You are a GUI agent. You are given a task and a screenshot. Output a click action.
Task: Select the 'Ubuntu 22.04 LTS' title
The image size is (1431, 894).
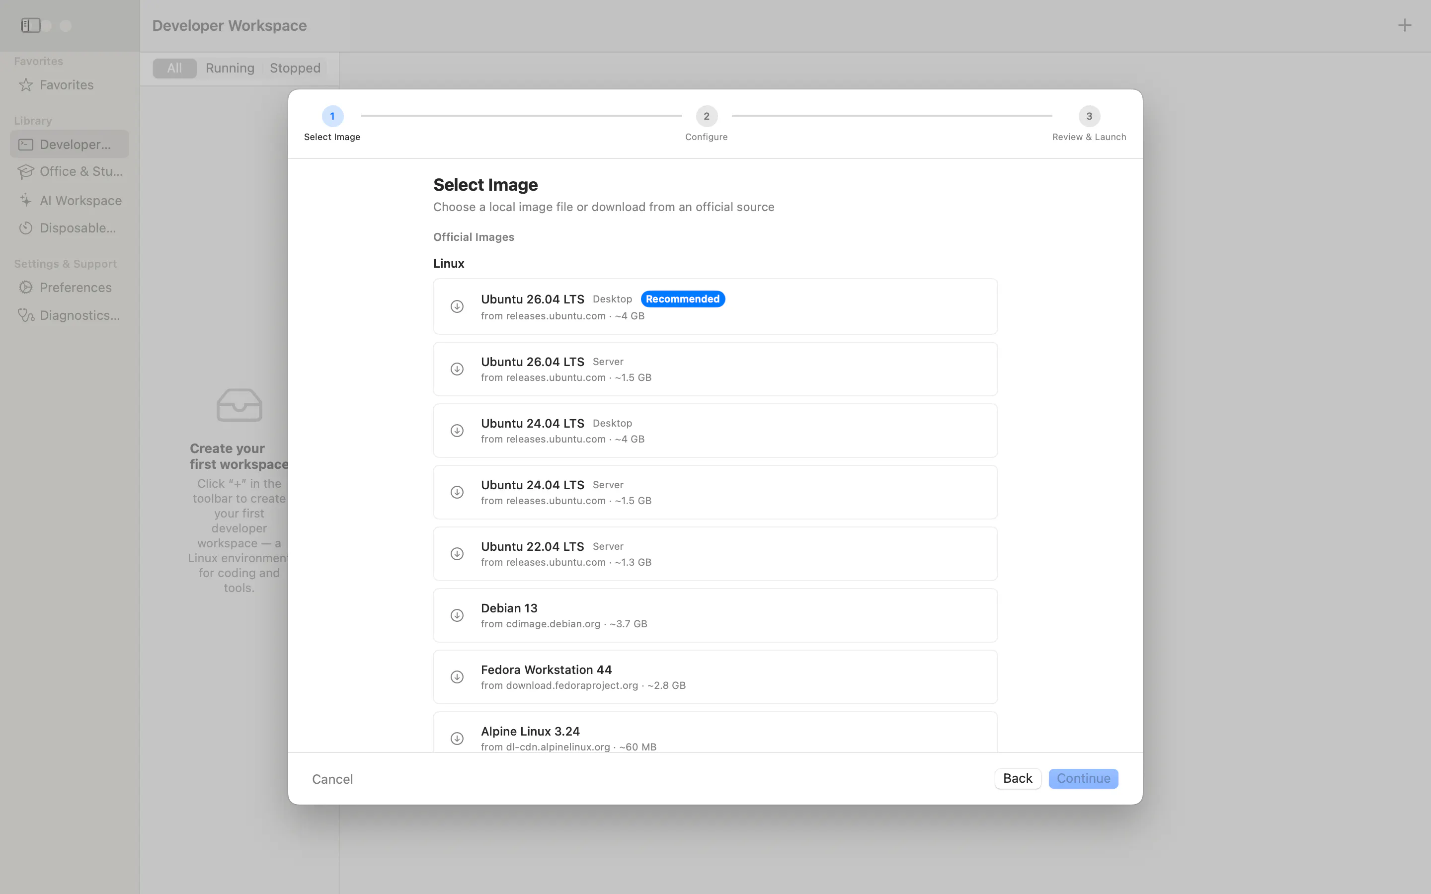click(532, 546)
